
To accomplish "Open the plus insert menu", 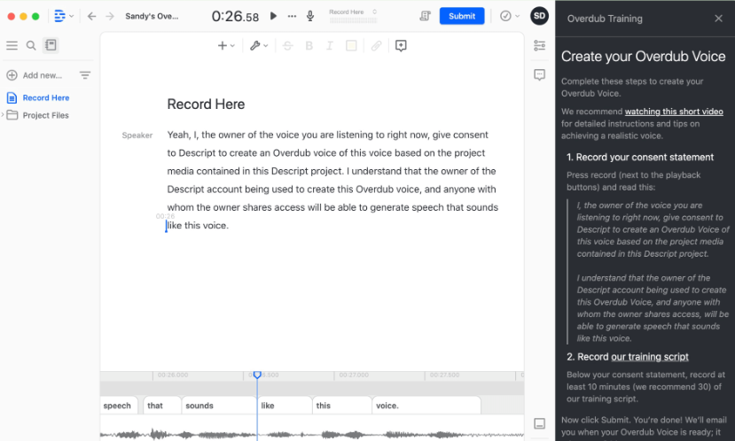I will pos(226,45).
